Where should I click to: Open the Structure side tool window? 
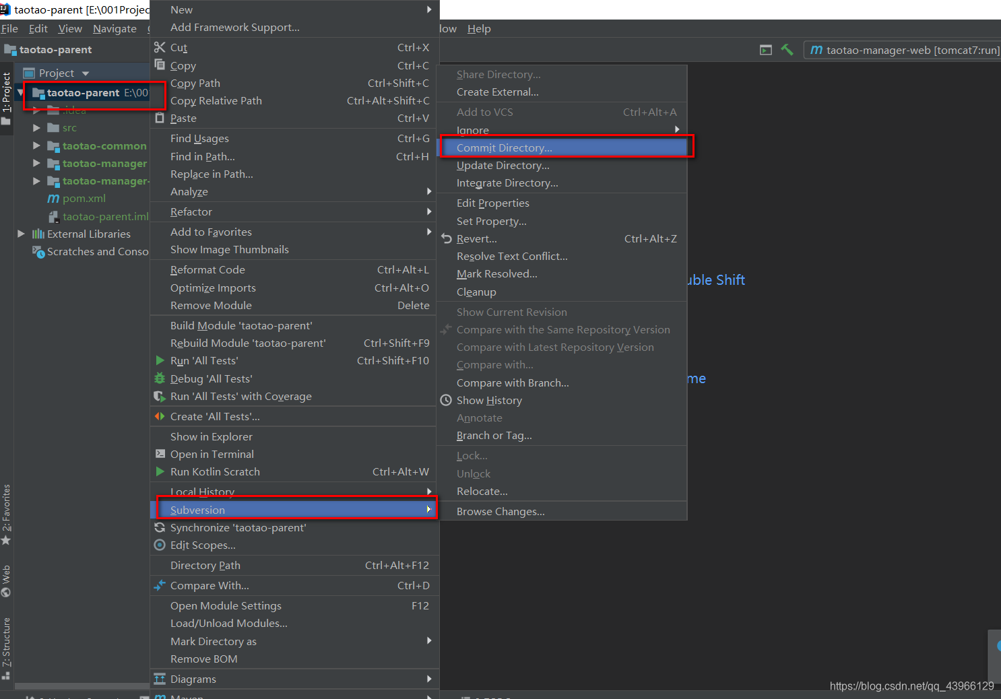click(x=6, y=648)
